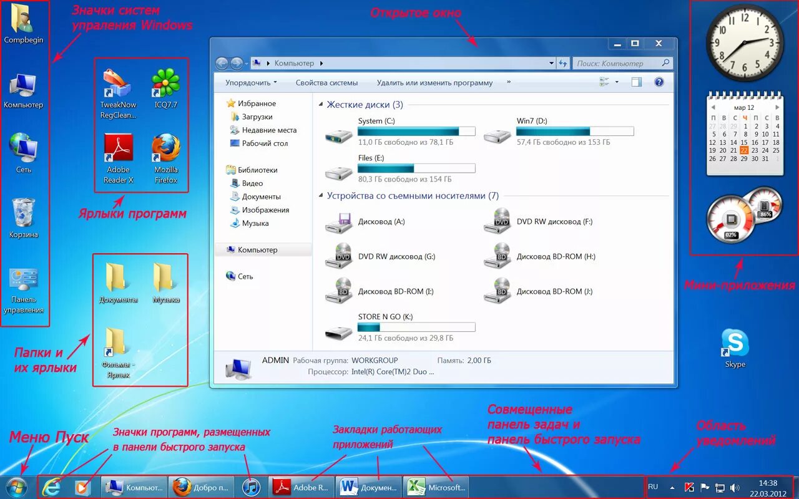The width and height of the screenshot is (799, 499).
Task: Select Дисковод BD-ROM (H:)
Action: [541, 256]
